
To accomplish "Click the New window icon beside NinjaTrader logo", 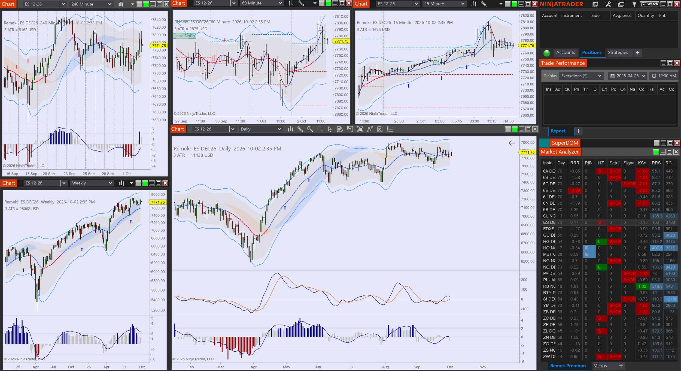I will click(x=595, y=4).
